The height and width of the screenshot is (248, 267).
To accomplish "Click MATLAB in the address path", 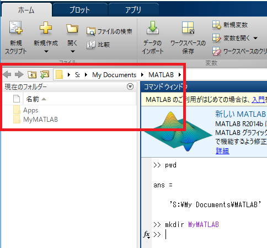I will coord(161,75).
